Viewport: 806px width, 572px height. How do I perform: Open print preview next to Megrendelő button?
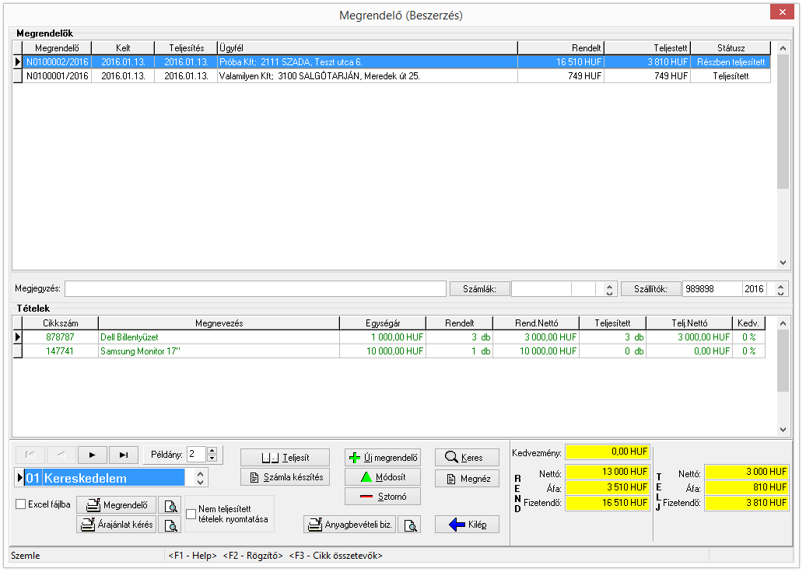(x=170, y=505)
